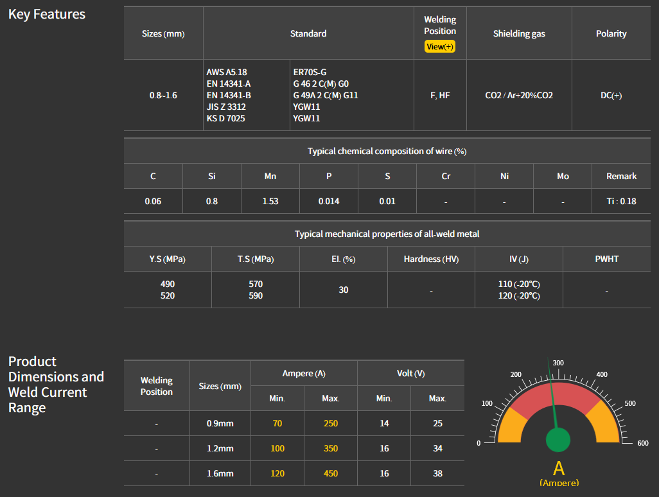This screenshot has height=497, width=659.
Task: Click the 'Ti : 0.18' remark cell
Action: [x=621, y=201]
